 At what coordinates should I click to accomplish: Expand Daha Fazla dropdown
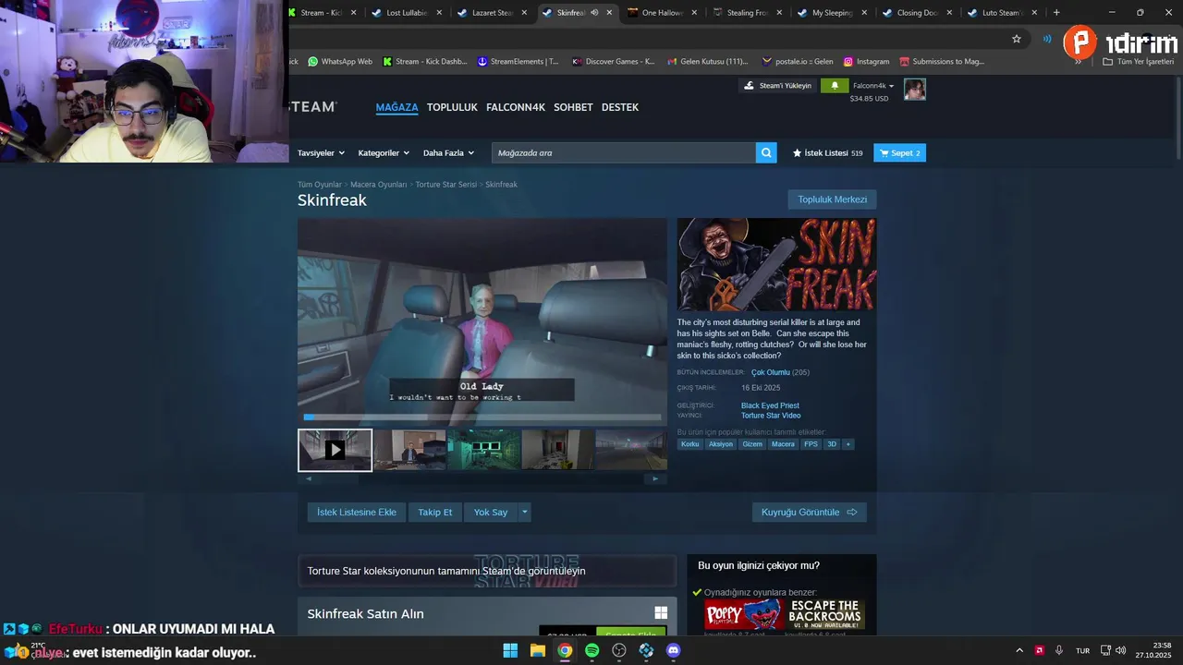(448, 152)
